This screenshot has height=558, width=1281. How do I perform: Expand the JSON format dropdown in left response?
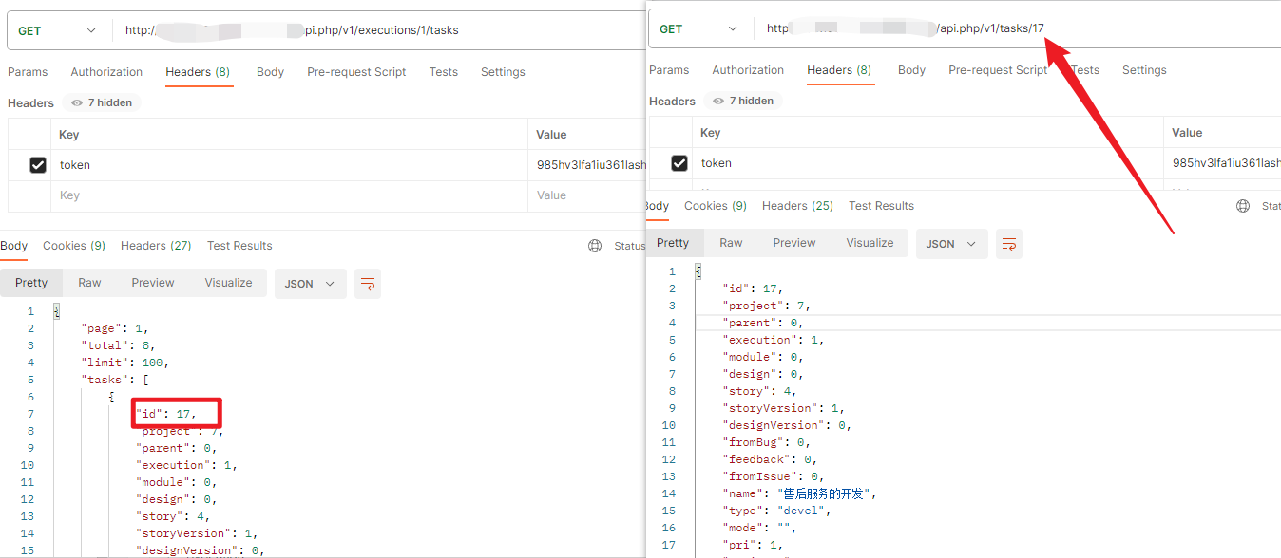coord(310,284)
